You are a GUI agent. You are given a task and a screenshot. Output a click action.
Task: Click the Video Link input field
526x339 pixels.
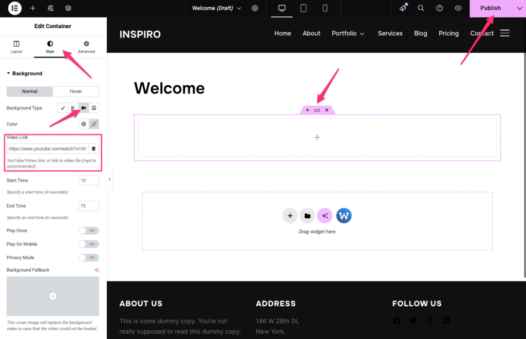click(x=47, y=149)
